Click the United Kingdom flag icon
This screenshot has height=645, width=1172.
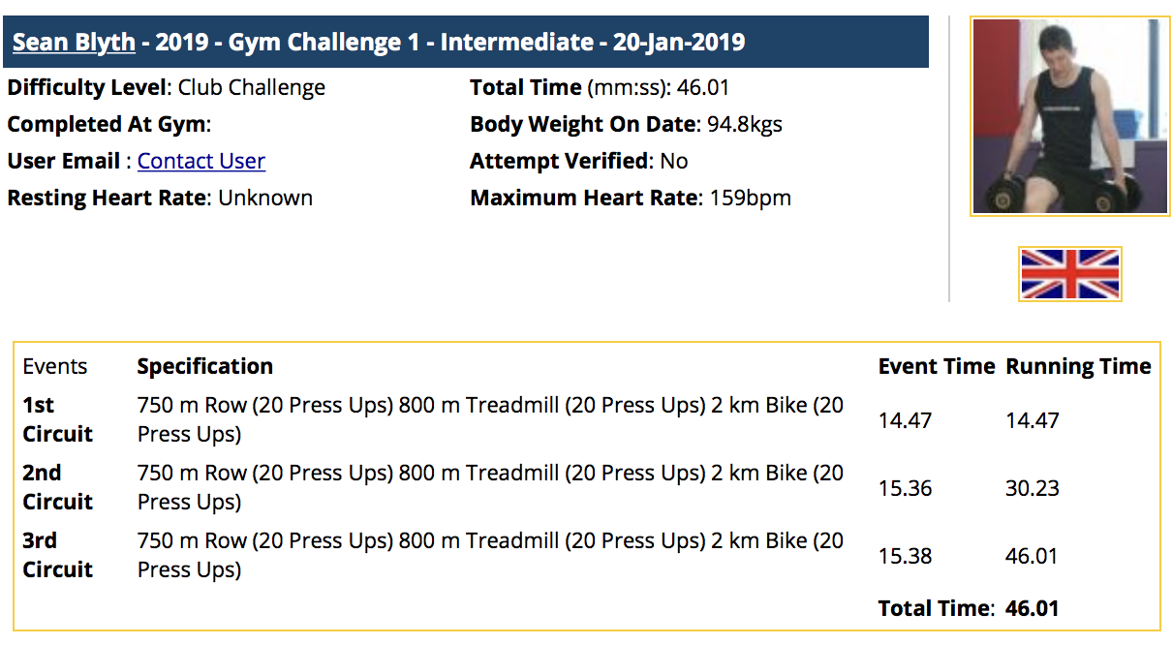coord(1070,274)
